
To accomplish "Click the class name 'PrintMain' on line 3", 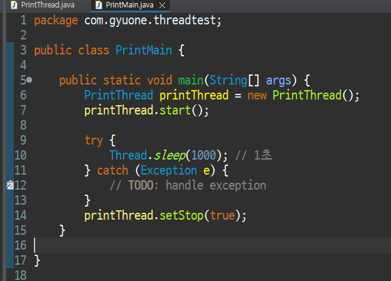I will click(144, 50).
